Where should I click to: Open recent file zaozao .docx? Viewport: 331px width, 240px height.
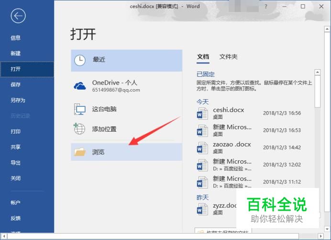pyautogui.click(x=254, y=148)
